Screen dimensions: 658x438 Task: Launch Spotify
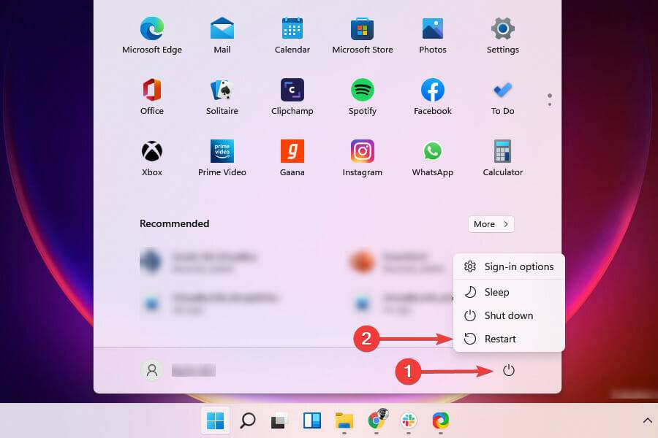363,97
